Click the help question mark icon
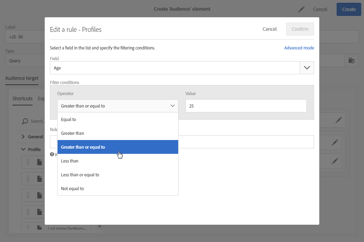Screen dimensions: 364x242 [52, 155]
